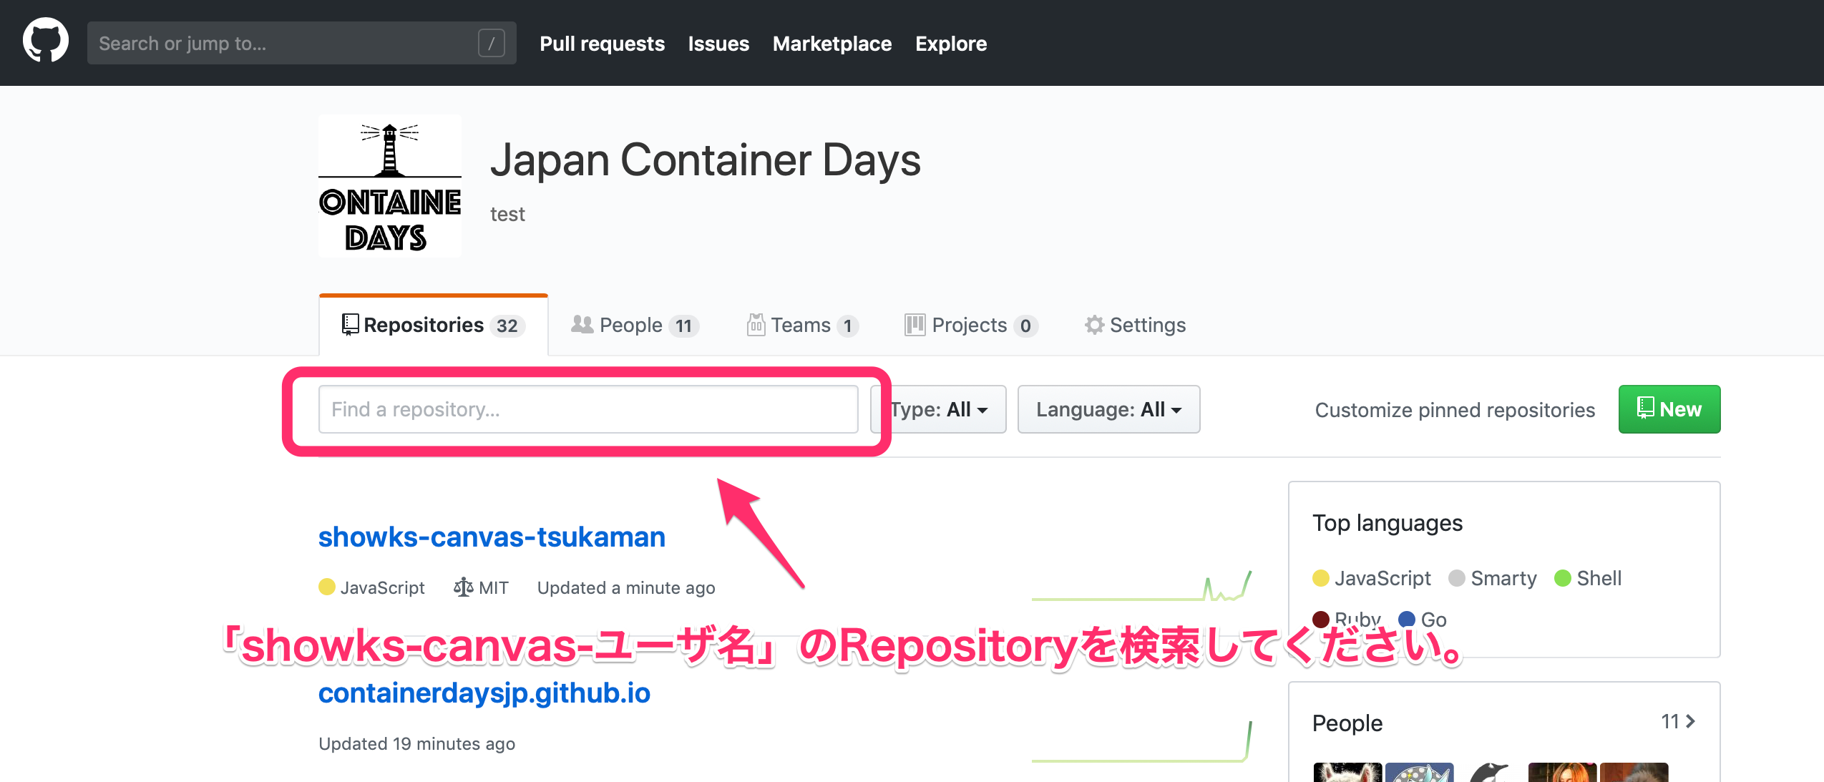Open the organization Settings tab
This screenshot has height=782, width=1824.
point(1136,326)
